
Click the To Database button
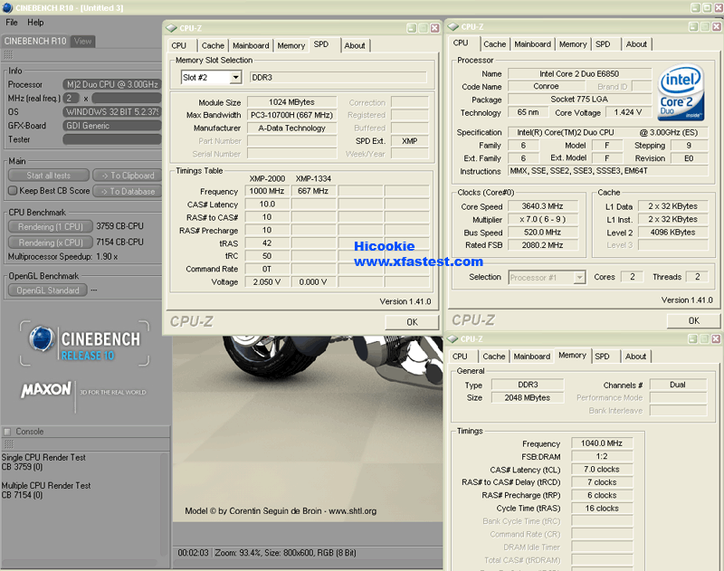(x=128, y=191)
